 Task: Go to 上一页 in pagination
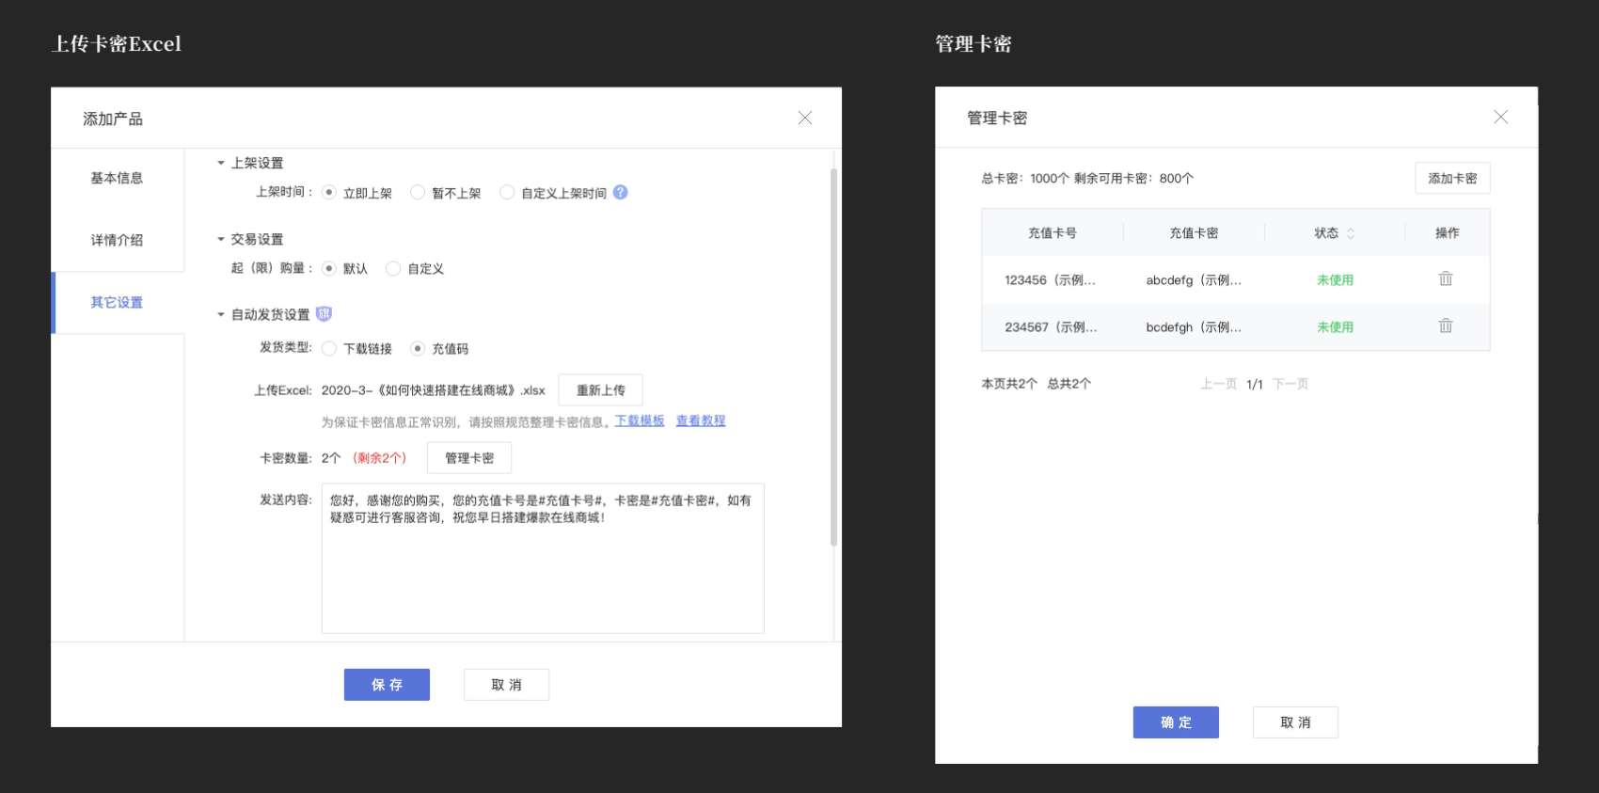(1218, 384)
